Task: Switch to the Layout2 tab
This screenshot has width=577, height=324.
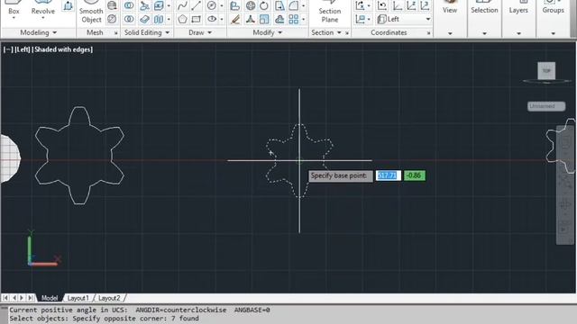Action: tap(109, 298)
